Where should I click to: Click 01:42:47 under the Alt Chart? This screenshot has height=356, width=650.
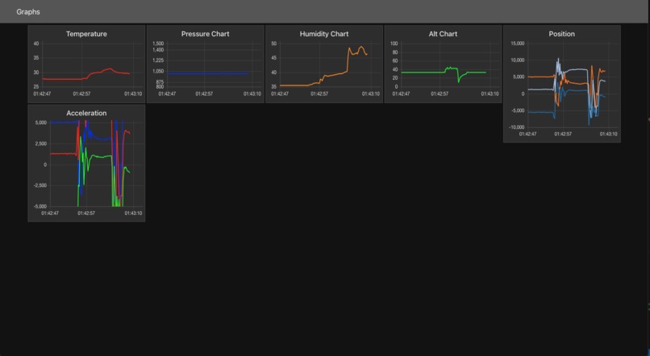click(x=401, y=94)
